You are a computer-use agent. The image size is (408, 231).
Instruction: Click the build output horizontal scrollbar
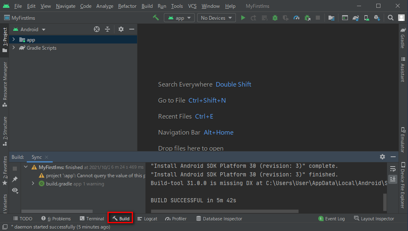point(224,211)
